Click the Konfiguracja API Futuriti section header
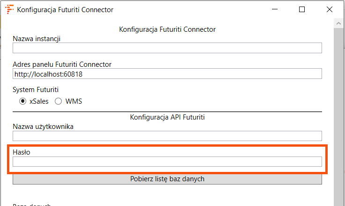The width and height of the screenshot is (345, 206). [167, 117]
